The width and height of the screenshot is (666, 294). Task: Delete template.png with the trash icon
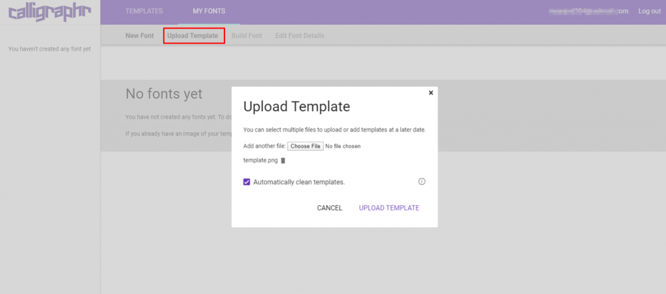284,160
